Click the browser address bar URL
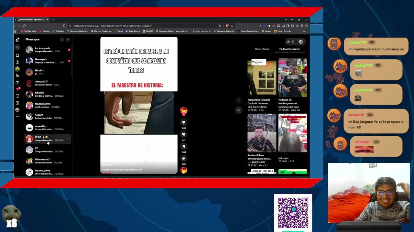Image resolution: width=414 pixels, height=232 pixels. [113, 26]
